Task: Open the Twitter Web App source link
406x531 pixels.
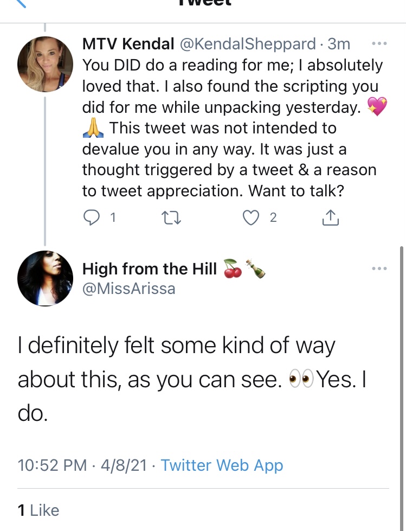Action: coord(222,465)
